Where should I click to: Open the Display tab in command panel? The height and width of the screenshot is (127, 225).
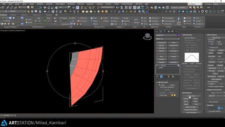coord(172,31)
